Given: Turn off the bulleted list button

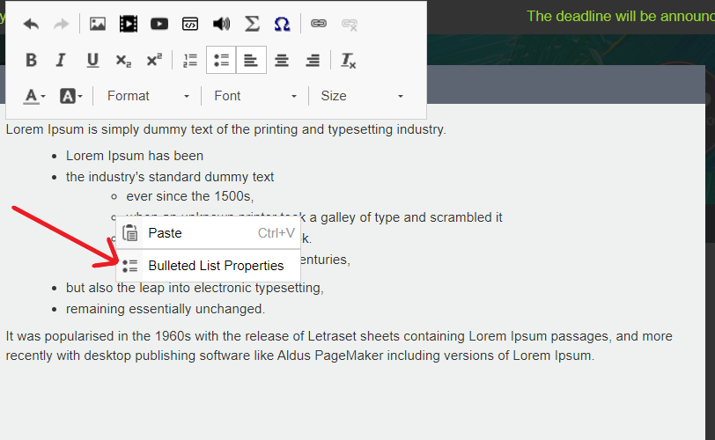Looking at the screenshot, I should 221,61.
